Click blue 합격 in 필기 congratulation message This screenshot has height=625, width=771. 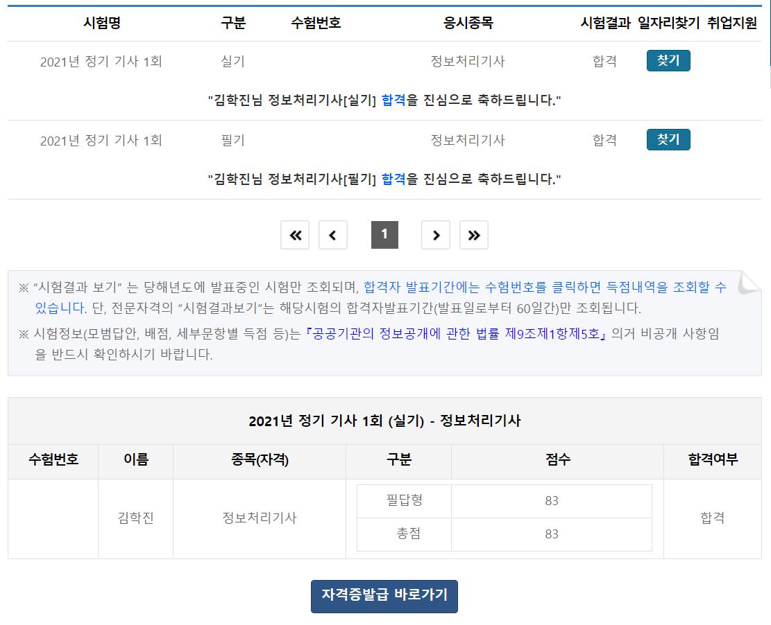coord(393,179)
